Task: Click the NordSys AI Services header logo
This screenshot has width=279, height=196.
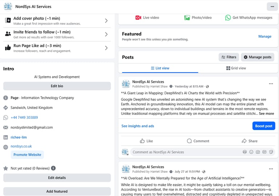Action: pyautogui.click(x=8, y=7)
